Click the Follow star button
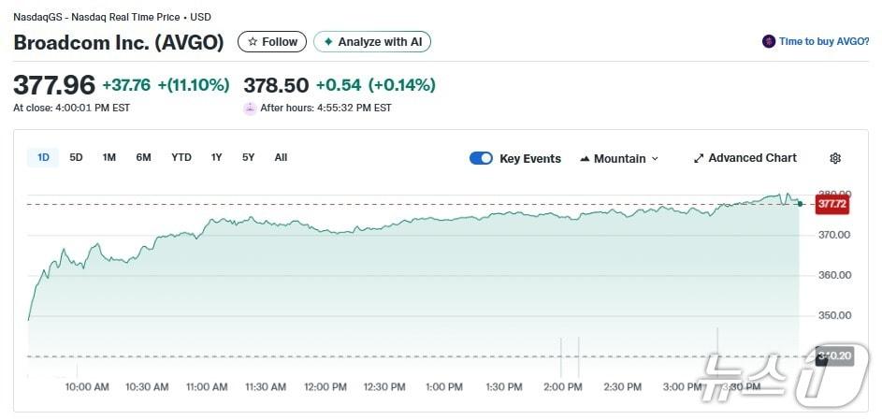This screenshot has width=882, height=420. 272,42
